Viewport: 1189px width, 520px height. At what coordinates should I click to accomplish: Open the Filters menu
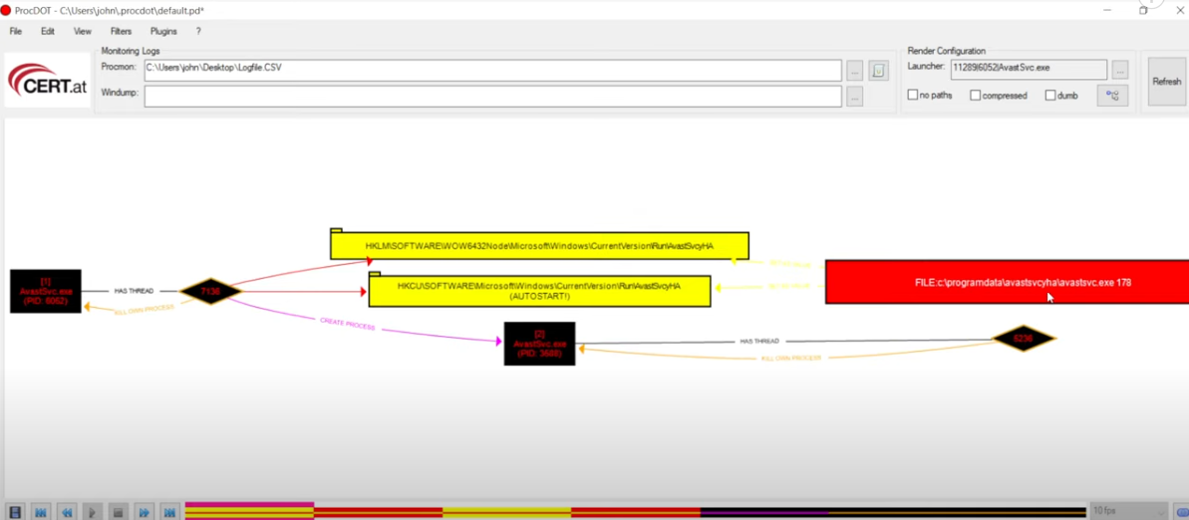pyautogui.click(x=121, y=31)
